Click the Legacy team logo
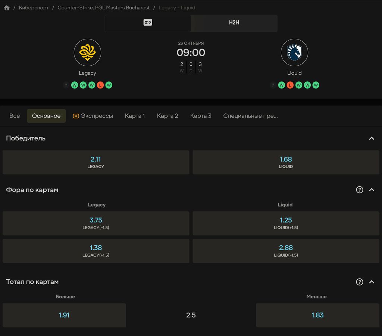Viewport: 382px width, 336px height. pos(87,53)
